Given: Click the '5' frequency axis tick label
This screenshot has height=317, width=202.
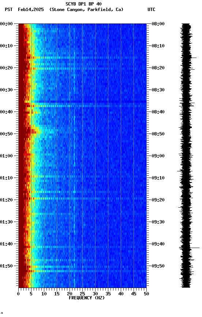Looking at the screenshot, I should 31,294.
